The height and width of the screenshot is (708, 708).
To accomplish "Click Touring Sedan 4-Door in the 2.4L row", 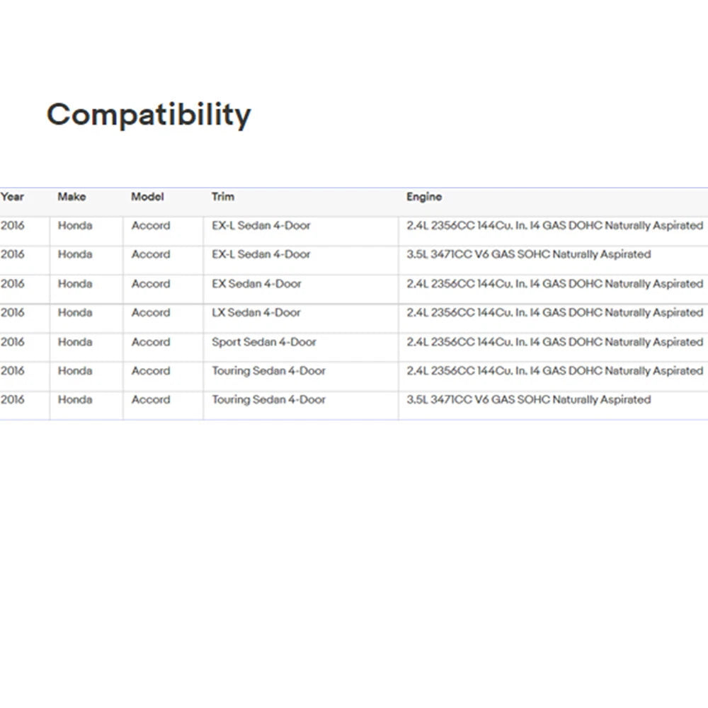I will click(268, 371).
